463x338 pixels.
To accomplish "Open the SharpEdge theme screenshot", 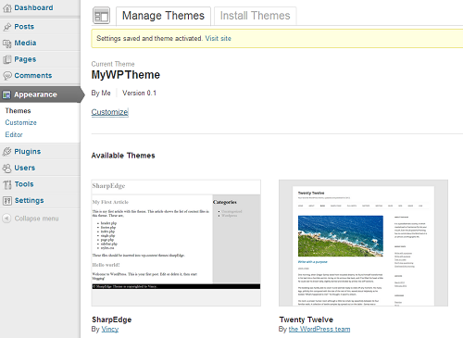I will [x=176, y=243].
